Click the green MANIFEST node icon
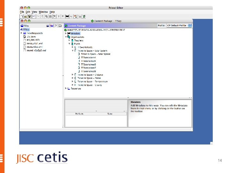The image size is (230, 173). click(65, 30)
